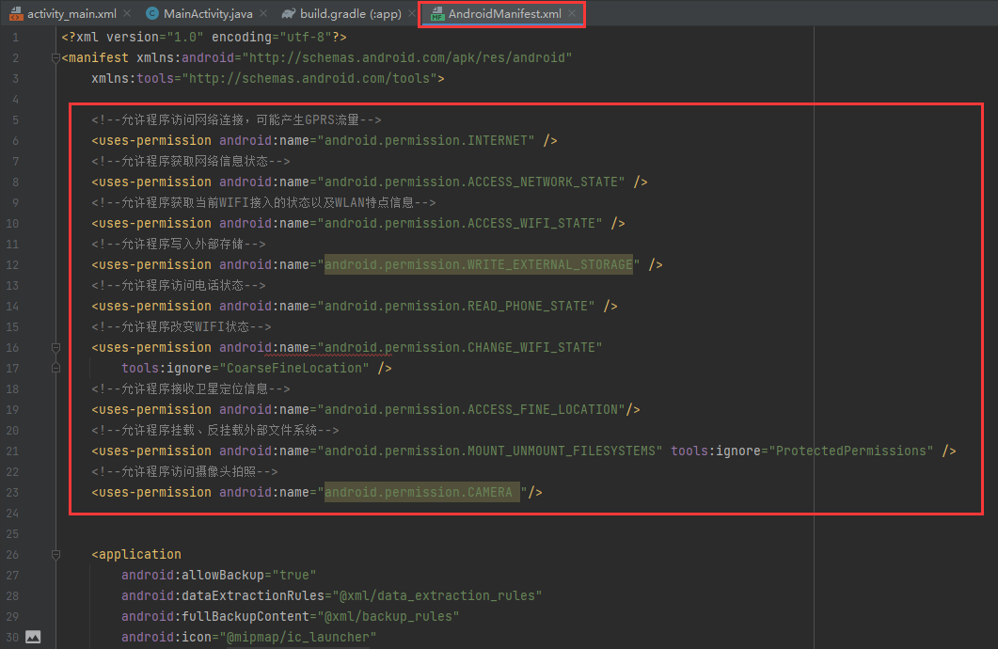
Task: Click the launcher image gutter icon
Action: point(33,638)
